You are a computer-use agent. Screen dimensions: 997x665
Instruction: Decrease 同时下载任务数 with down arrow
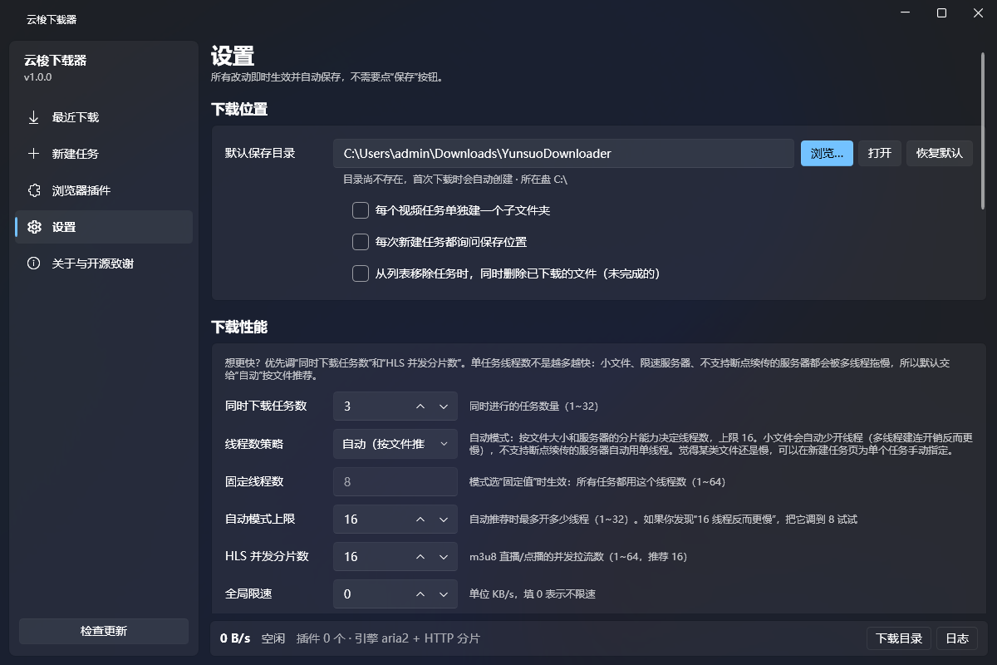tap(444, 406)
